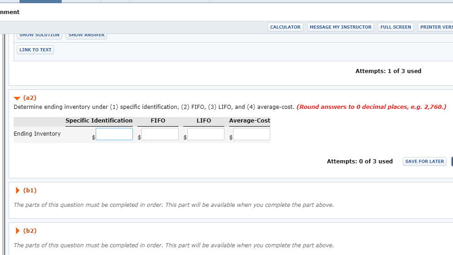
Task: Collapse the (a2) section triangle
Action: tap(17, 98)
